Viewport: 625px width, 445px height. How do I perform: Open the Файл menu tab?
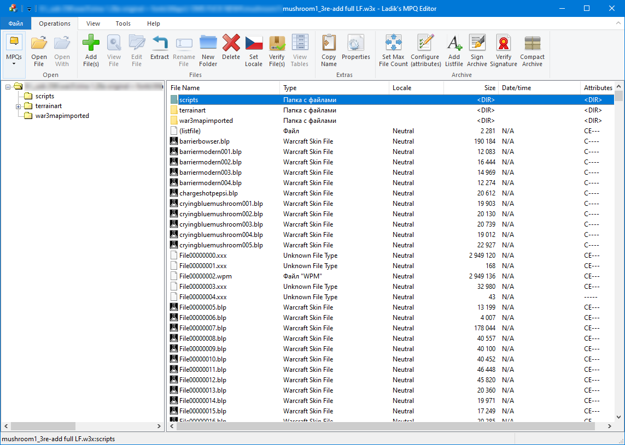15,23
